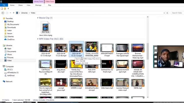The image size is (184, 103).
Task: Open the Pictures library
Action: click(10, 58)
